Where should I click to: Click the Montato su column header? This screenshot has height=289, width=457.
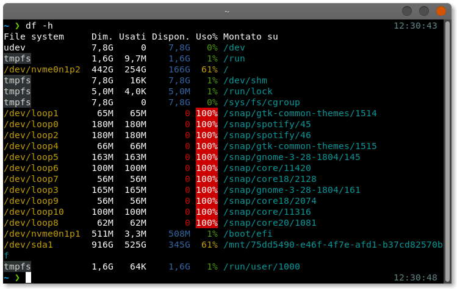tap(251, 37)
